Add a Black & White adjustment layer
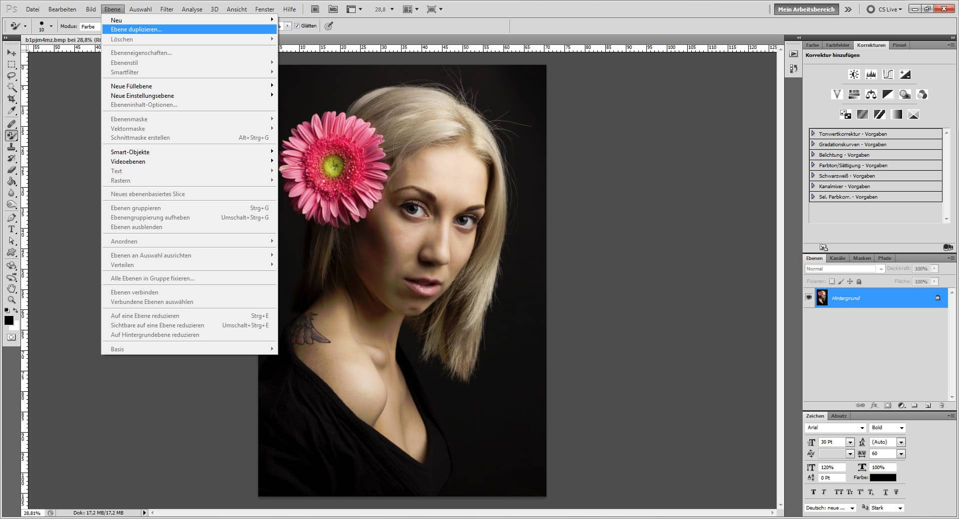The height and width of the screenshot is (519, 959). [887, 94]
